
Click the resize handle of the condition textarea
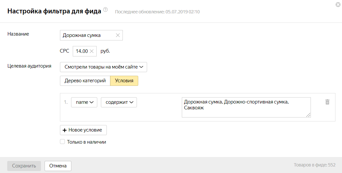pos(309,115)
